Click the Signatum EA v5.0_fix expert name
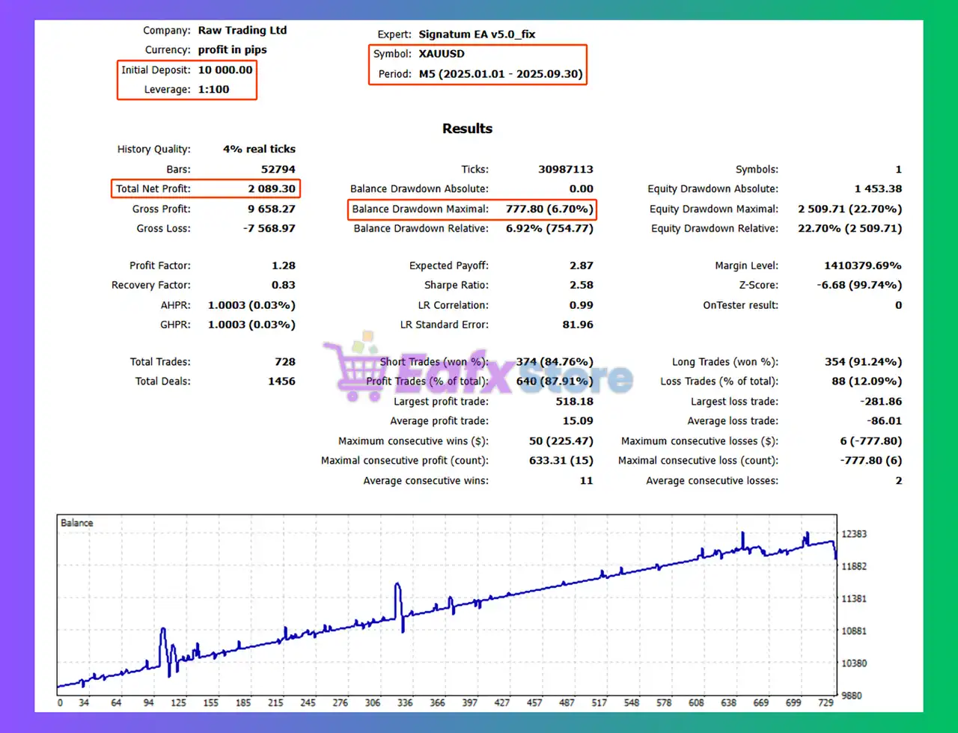This screenshot has height=733, width=958. point(477,34)
